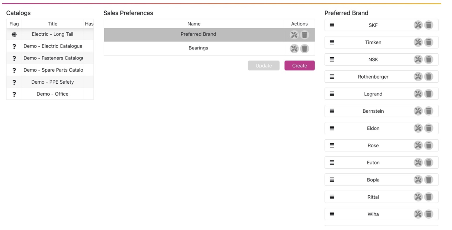
Task: Pick the Demo - Office catalog
Action: click(x=50, y=94)
